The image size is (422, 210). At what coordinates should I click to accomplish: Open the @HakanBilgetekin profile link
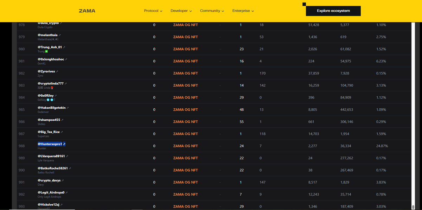tap(52, 108)
